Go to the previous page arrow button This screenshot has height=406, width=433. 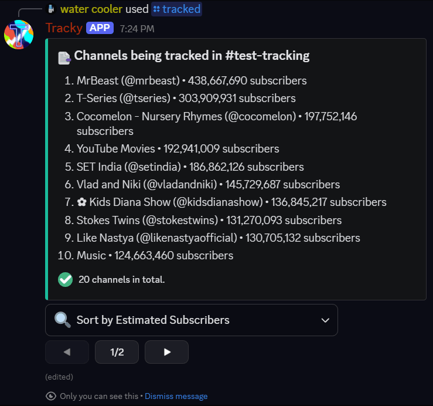click(67, 352)
